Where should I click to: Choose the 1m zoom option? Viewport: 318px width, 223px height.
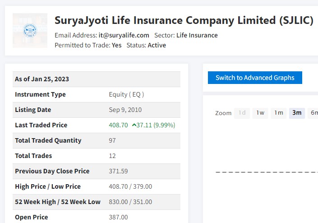pos(279,113)
